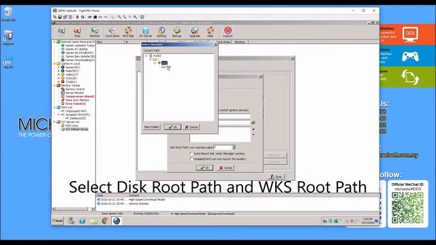Click the DDS monitor tile on the right

coord(410,34)
